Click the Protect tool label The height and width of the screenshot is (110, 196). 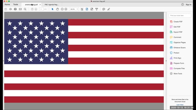176,53
